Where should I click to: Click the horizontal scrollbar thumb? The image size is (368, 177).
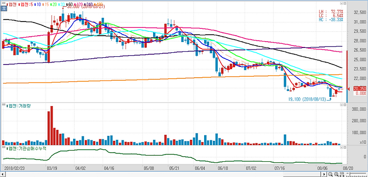[302, 175]
